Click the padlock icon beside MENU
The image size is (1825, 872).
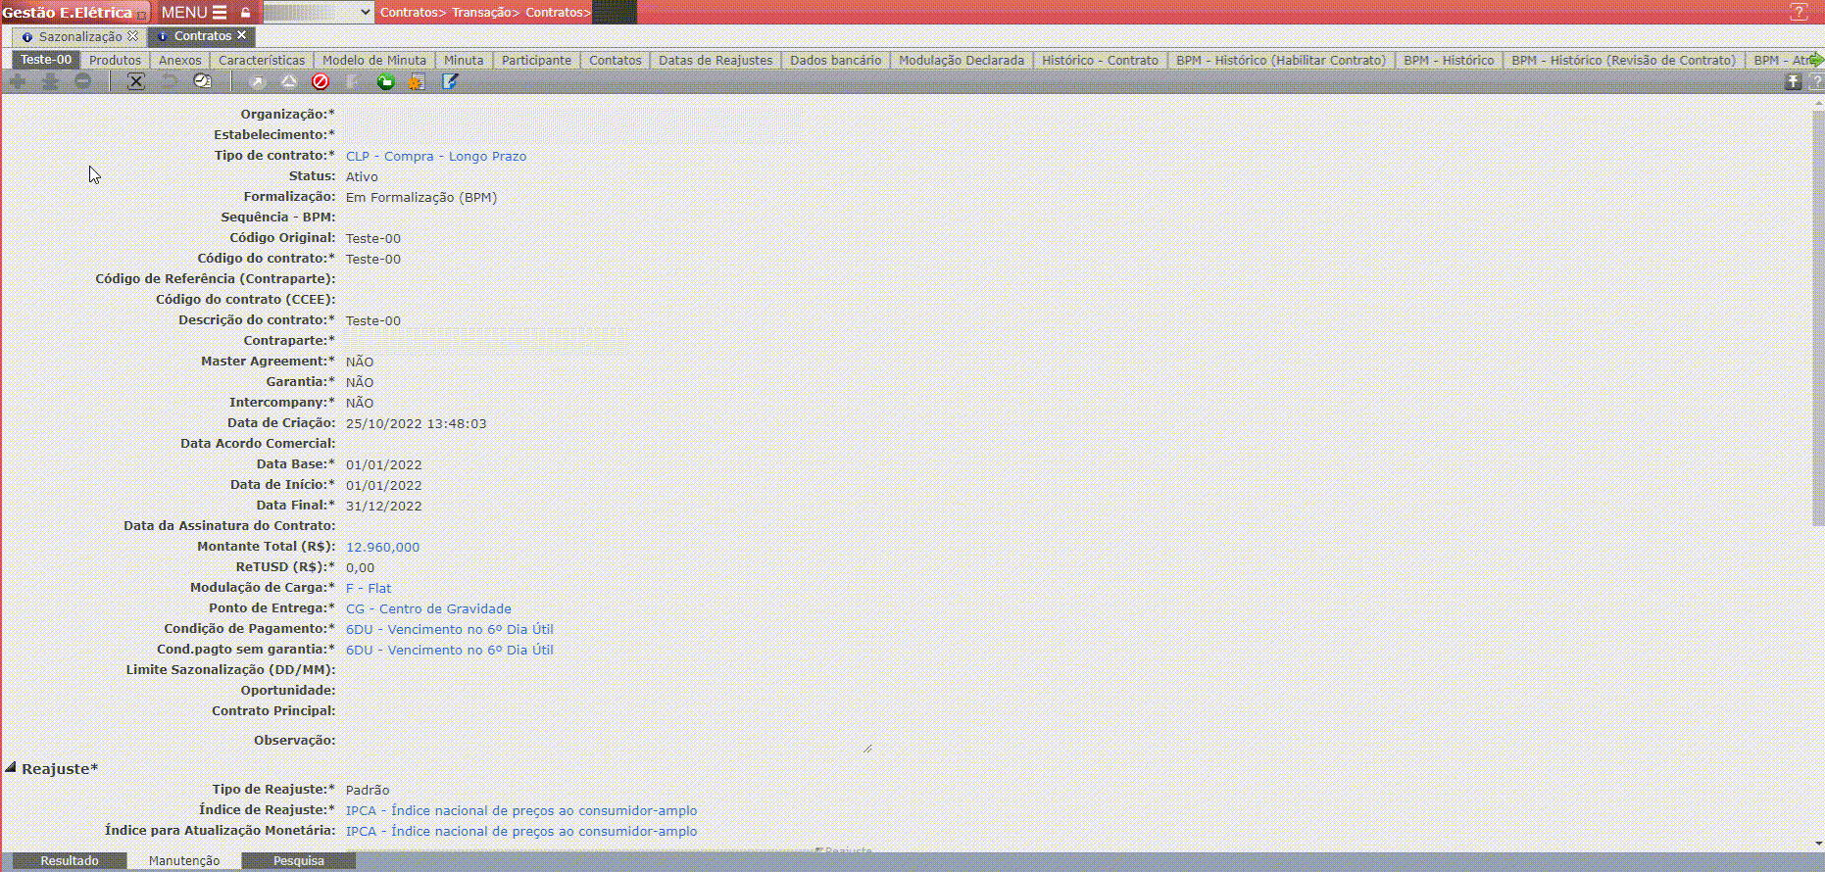pos(245,13)
